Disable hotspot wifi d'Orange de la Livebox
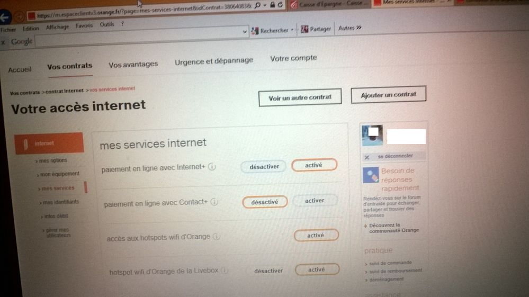 (x=268, y=271)
